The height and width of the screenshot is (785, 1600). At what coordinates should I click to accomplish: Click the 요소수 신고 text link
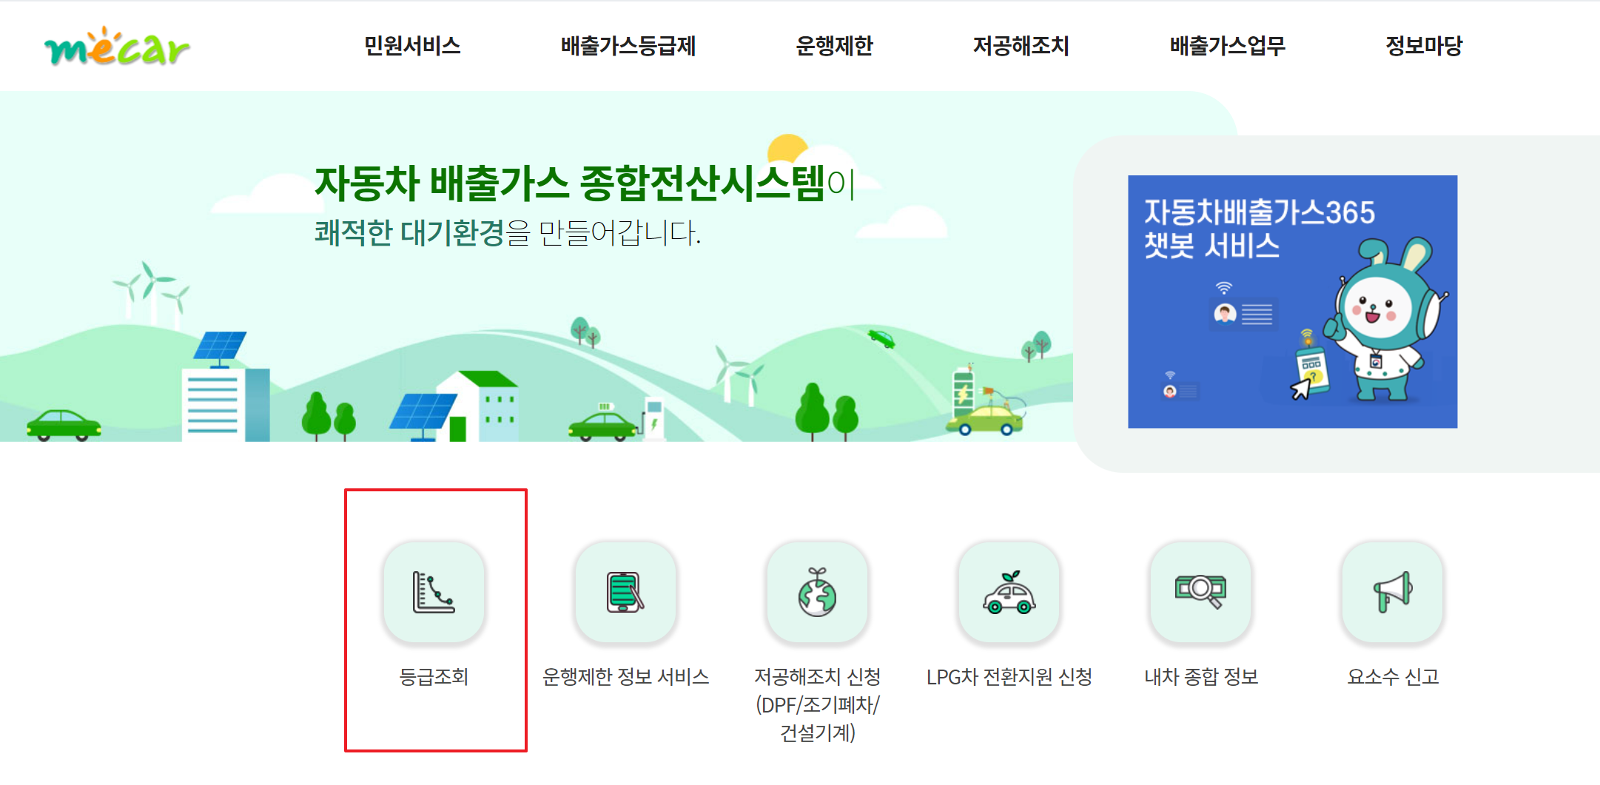coord(1392,676)
